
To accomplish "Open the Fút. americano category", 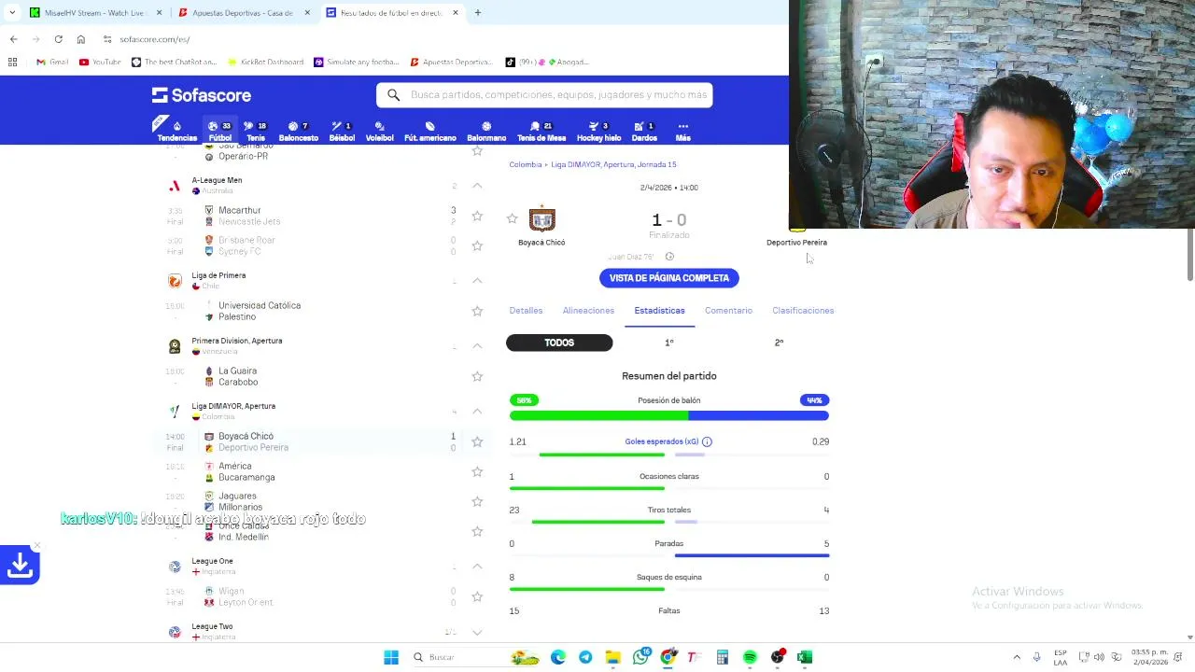I will point(429,131).
